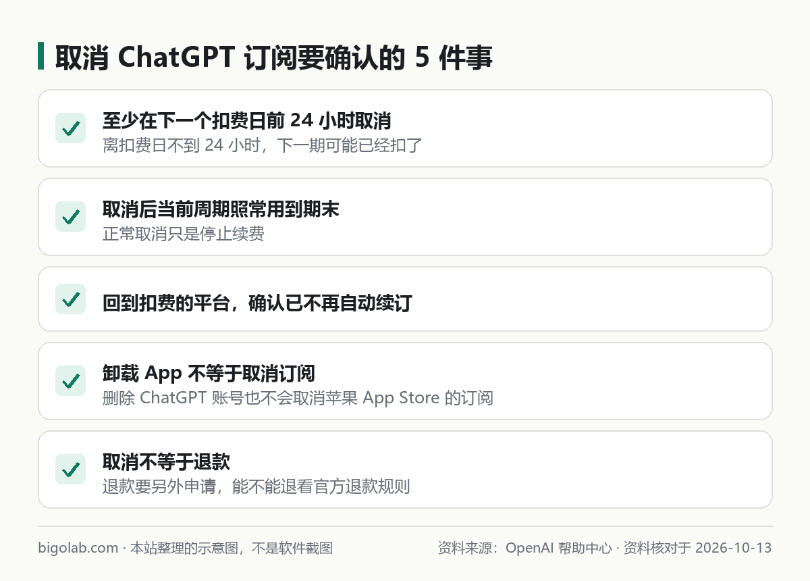Check the box beside 至少在下一个扣费日前 24 小时取消

70,128
